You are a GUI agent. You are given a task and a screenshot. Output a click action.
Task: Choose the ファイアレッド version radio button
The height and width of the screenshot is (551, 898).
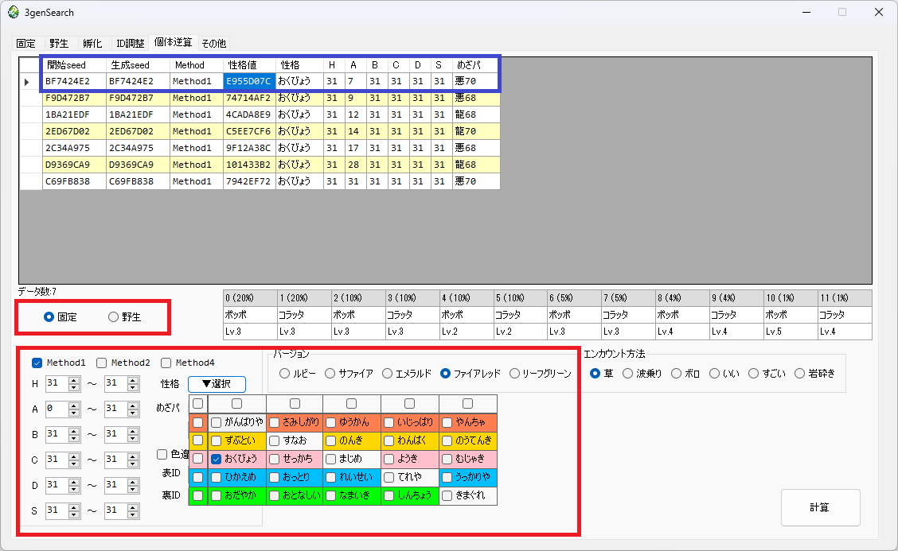445,374
